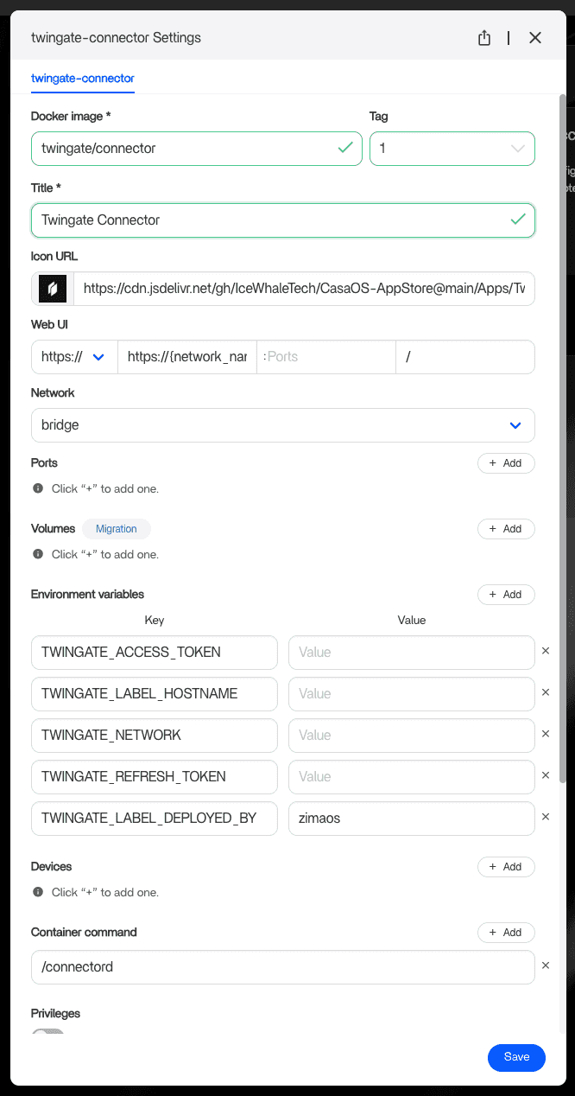The width and height of the screenshot is (575, 1096).
Task: Click the value field for TWINGATE_LABEL_HOSTNAME
Action: pyautogui.click(x=412, y=694)
